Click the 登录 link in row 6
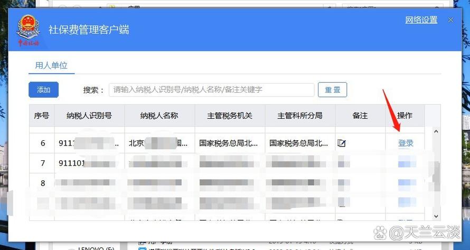The image size is (470, 250). click(x=406, y=143)
